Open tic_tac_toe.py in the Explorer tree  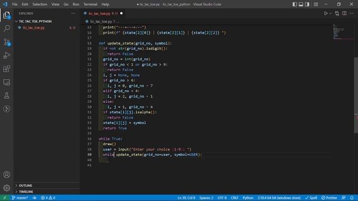pos(34,28)
